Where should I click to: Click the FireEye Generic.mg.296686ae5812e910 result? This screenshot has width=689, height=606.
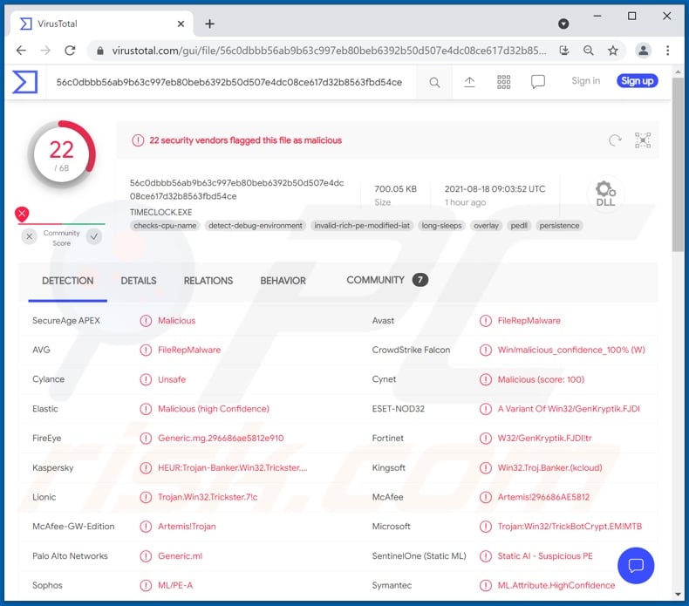pyautogui.click(x=221, y=438)
